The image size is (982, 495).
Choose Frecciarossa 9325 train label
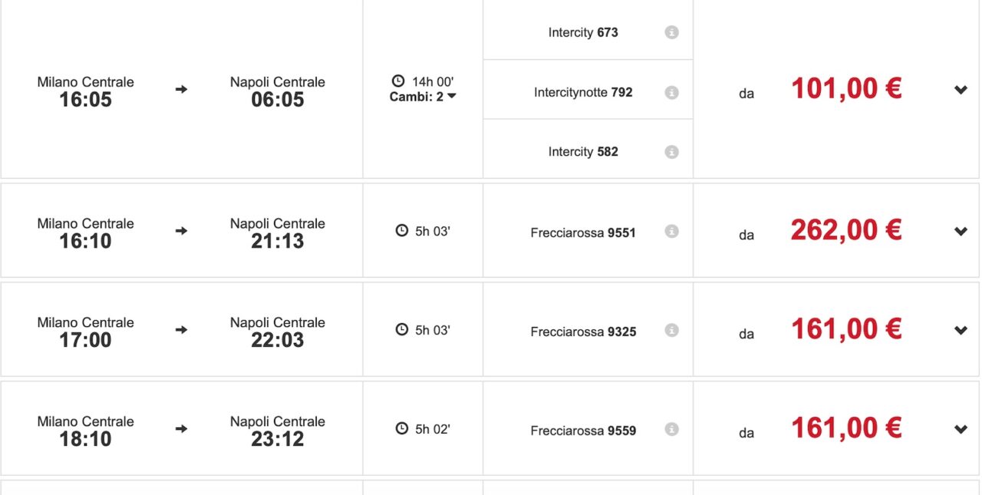[583, 332]
